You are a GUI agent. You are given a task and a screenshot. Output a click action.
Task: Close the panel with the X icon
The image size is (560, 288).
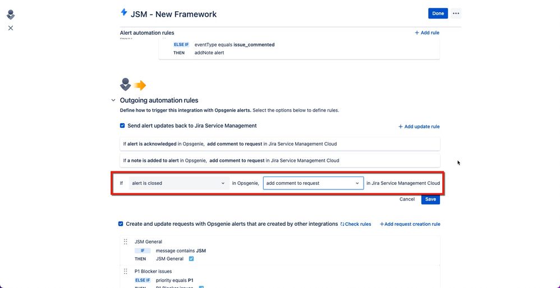pos(11,28)
